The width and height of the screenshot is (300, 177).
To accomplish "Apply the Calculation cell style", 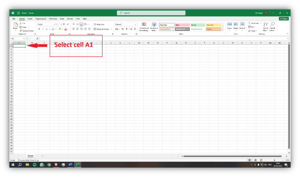I will point(167,29).
